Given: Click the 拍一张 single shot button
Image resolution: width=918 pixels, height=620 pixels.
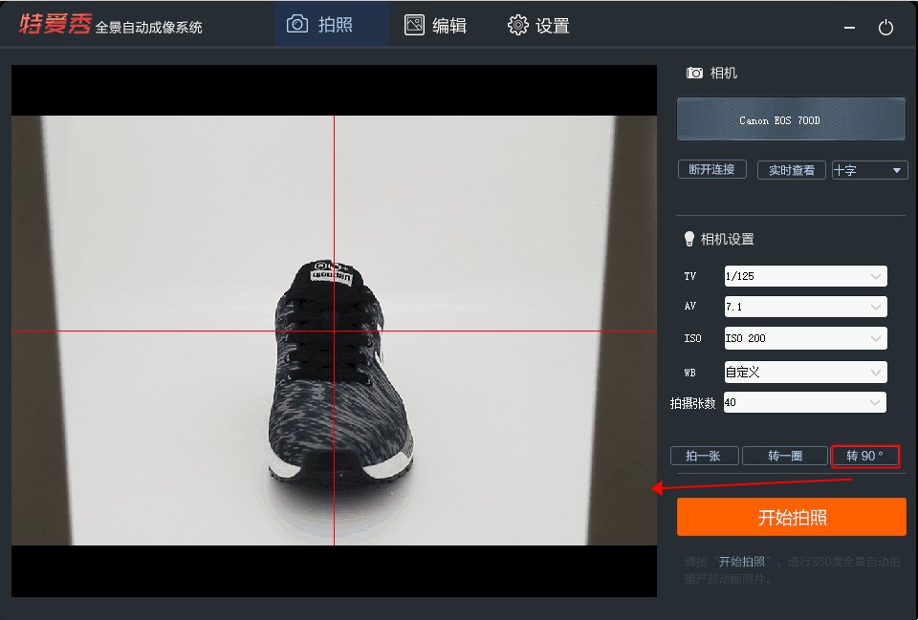Looking at the screenshot, I should [x=705, y=456].
